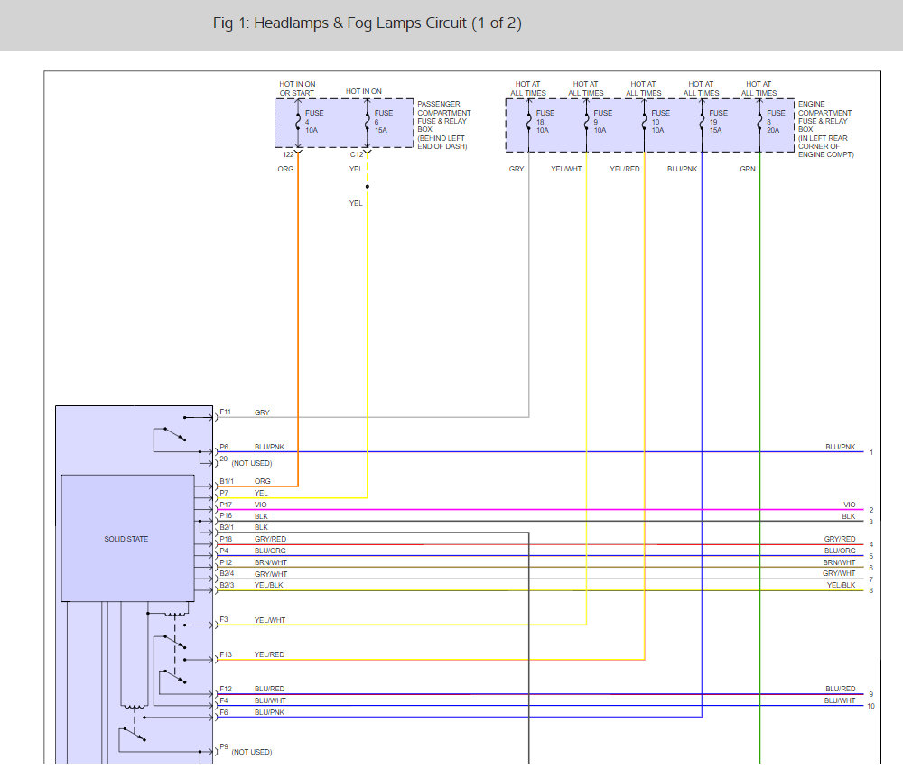The width and height of the screenshot is (903, 769).
Task: Select terminal label "P16"
Action: (226, 515)
